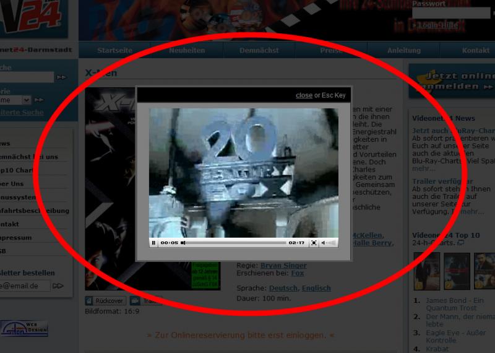The height and width of the screenshot is (353, 495).
Task: Open first Top 10 cover thumbnail
Action: [x=426, y=271]
